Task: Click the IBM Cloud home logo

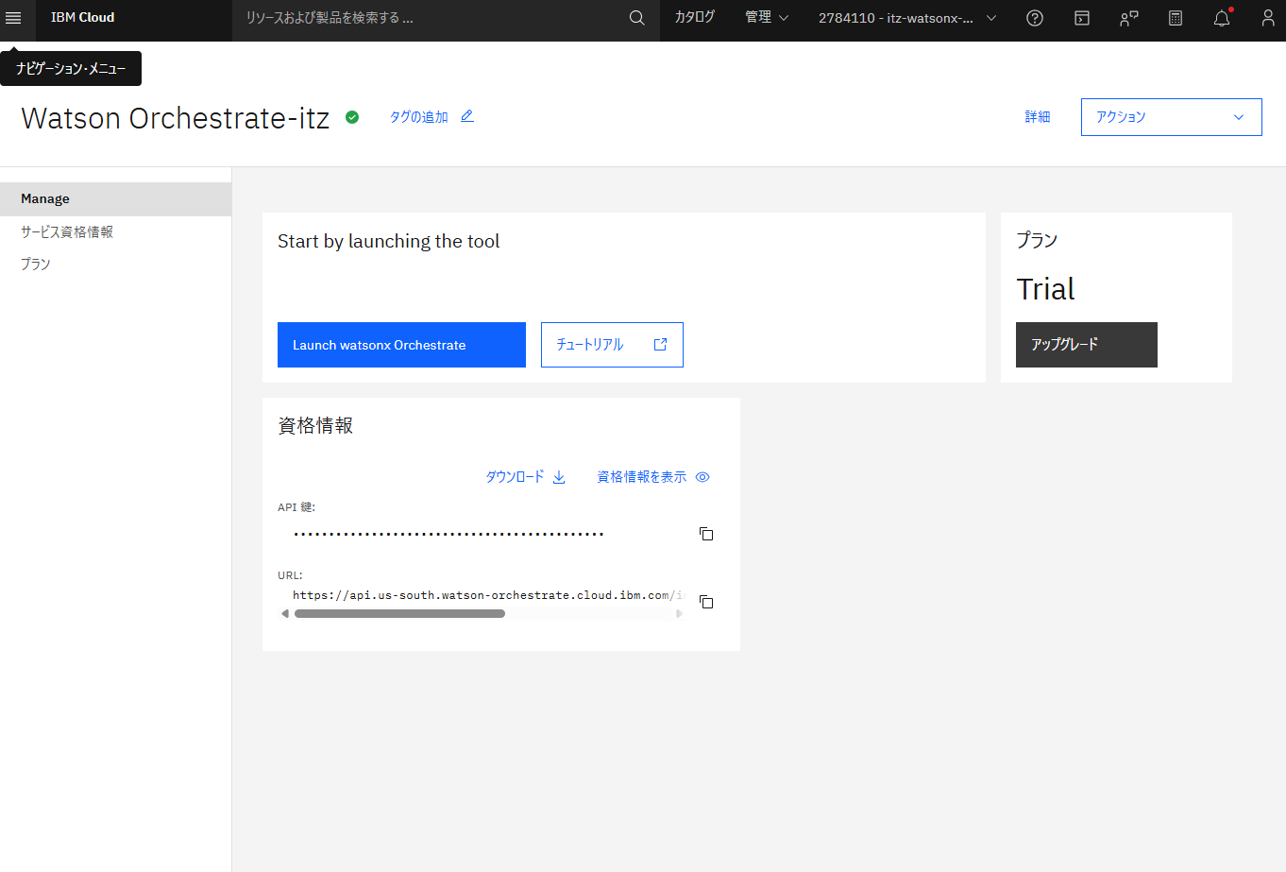Action: tap(83, 18)
